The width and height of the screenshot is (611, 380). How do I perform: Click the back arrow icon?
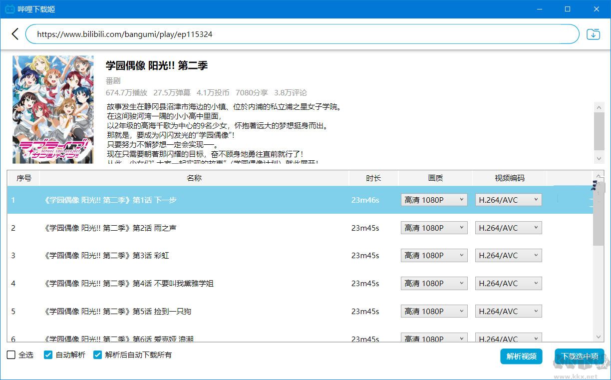(15, 34)
